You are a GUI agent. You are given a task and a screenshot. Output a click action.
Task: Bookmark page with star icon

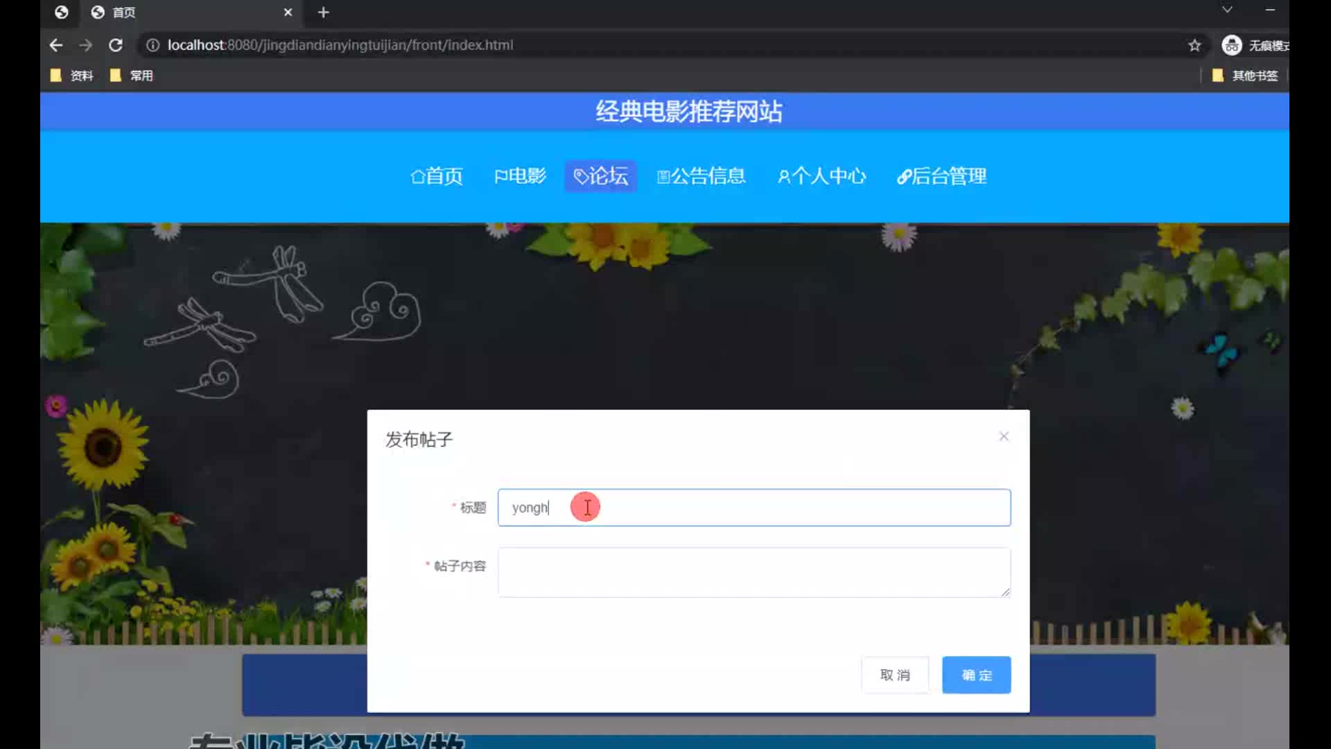click(x=1194, y=45)
